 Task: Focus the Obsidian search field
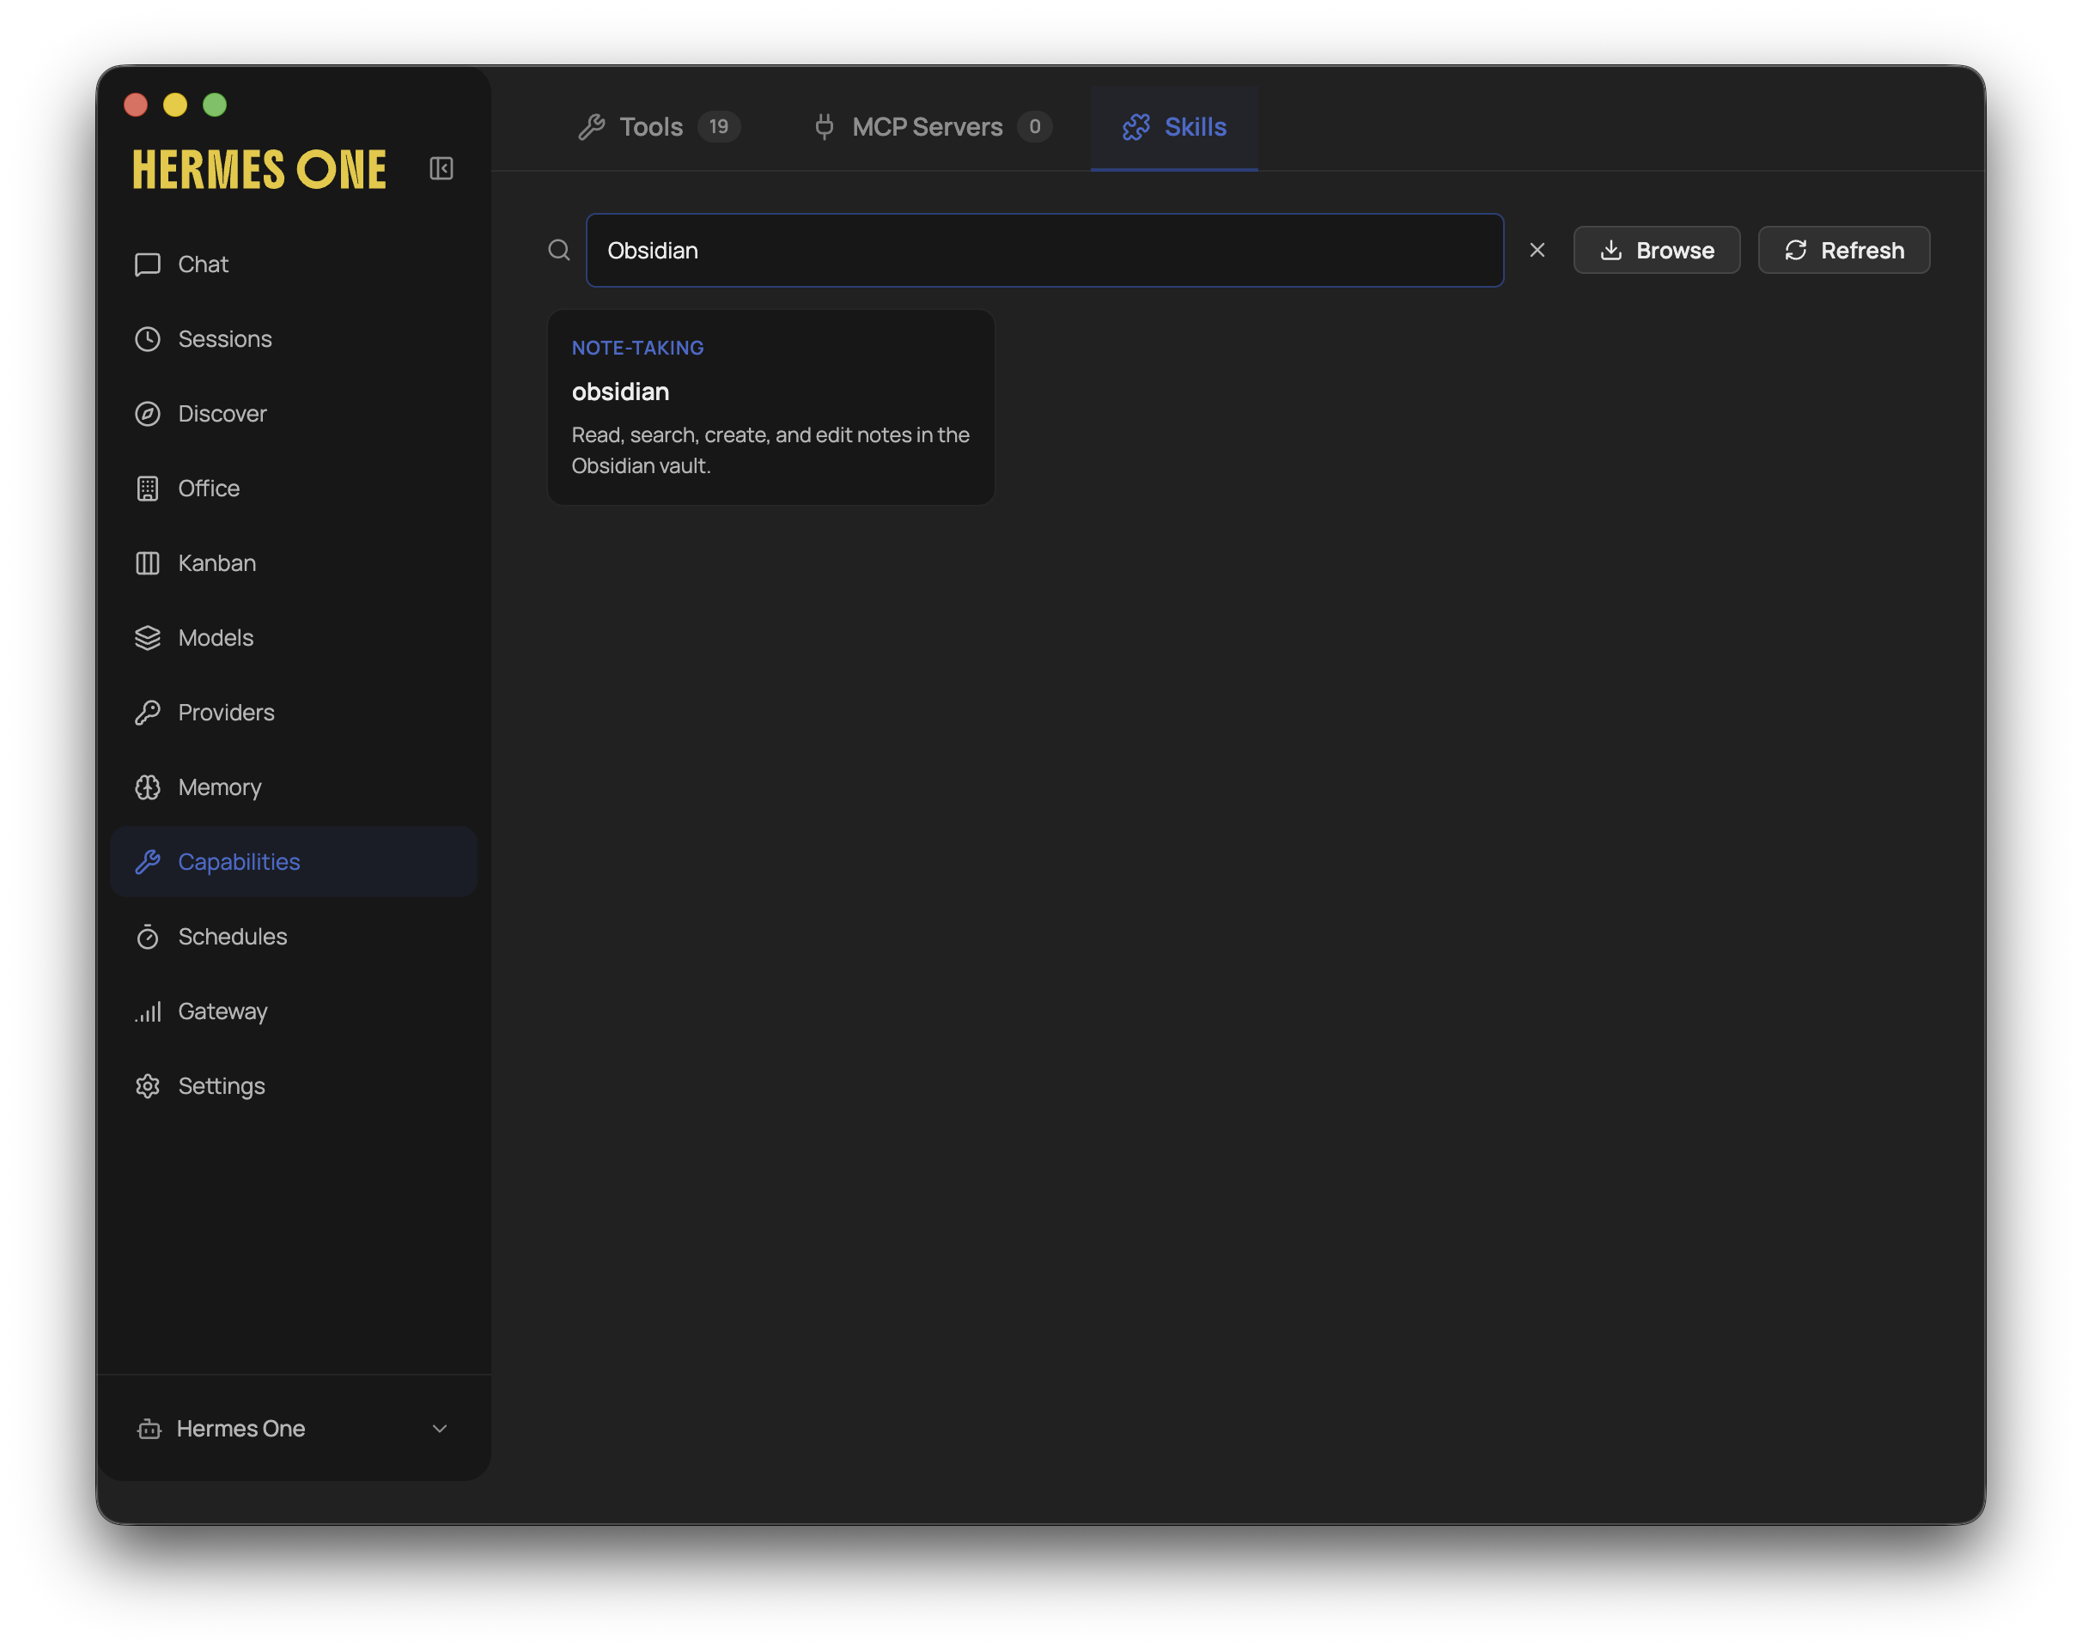pyautogui.click(x=1044, y=251)
